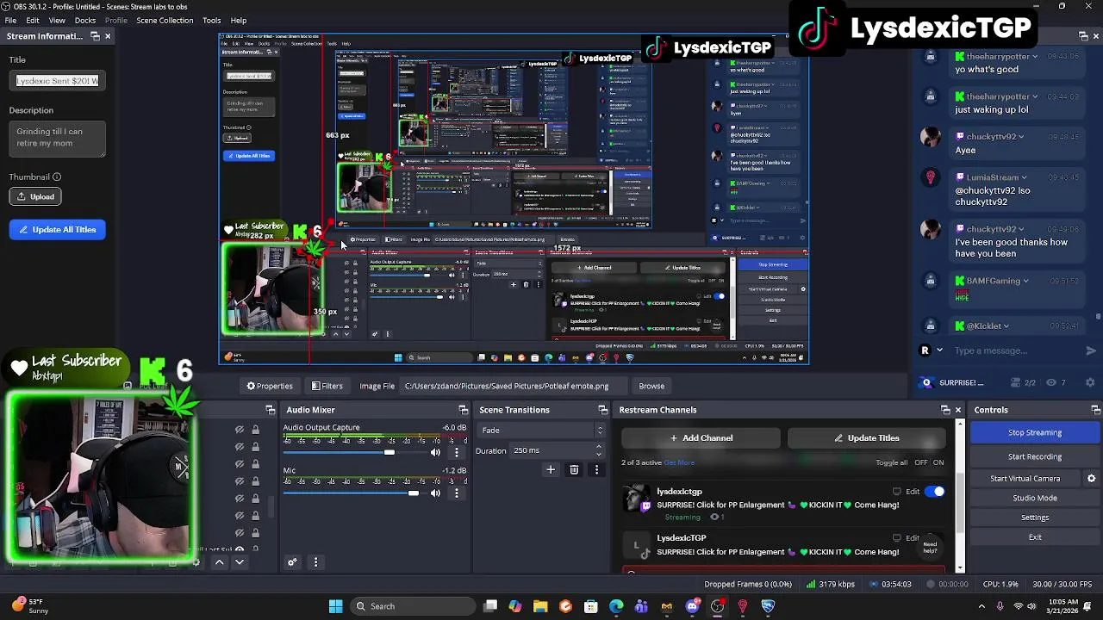Open the OBS icon in the taskbar
The image size is (1103, 620).
[x=718, y=606]
